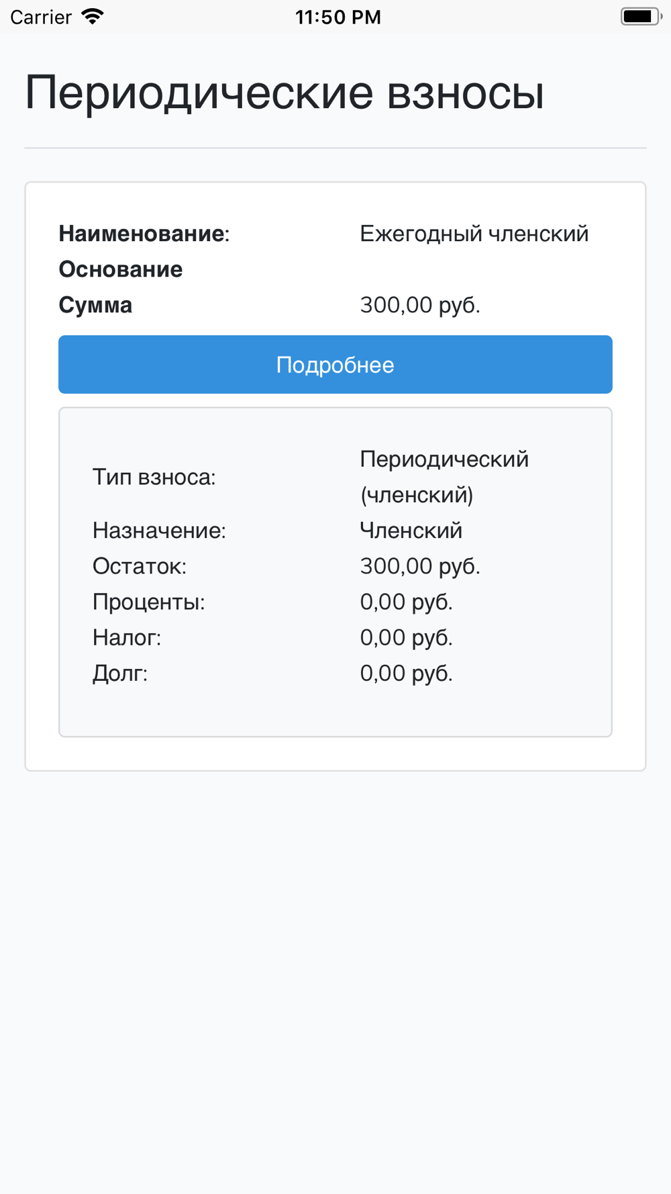Image resolution: width=671 pixels, height=1194 pixels.
Task: Tap the Carrier label in status bar
Action: coord(41,17)
